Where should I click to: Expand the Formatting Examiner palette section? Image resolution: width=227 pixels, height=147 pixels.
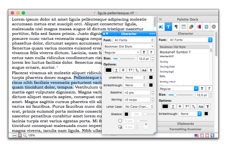(185, 129)
